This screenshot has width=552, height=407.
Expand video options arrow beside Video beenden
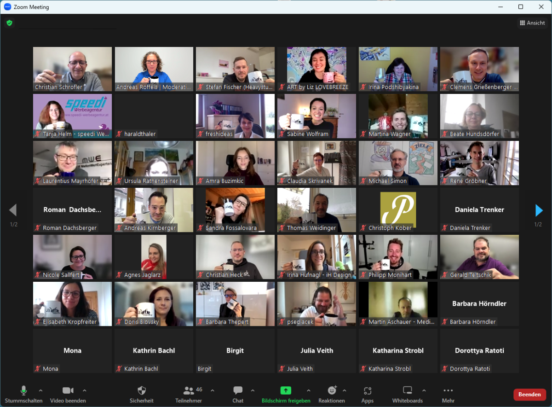coord(84,390)
